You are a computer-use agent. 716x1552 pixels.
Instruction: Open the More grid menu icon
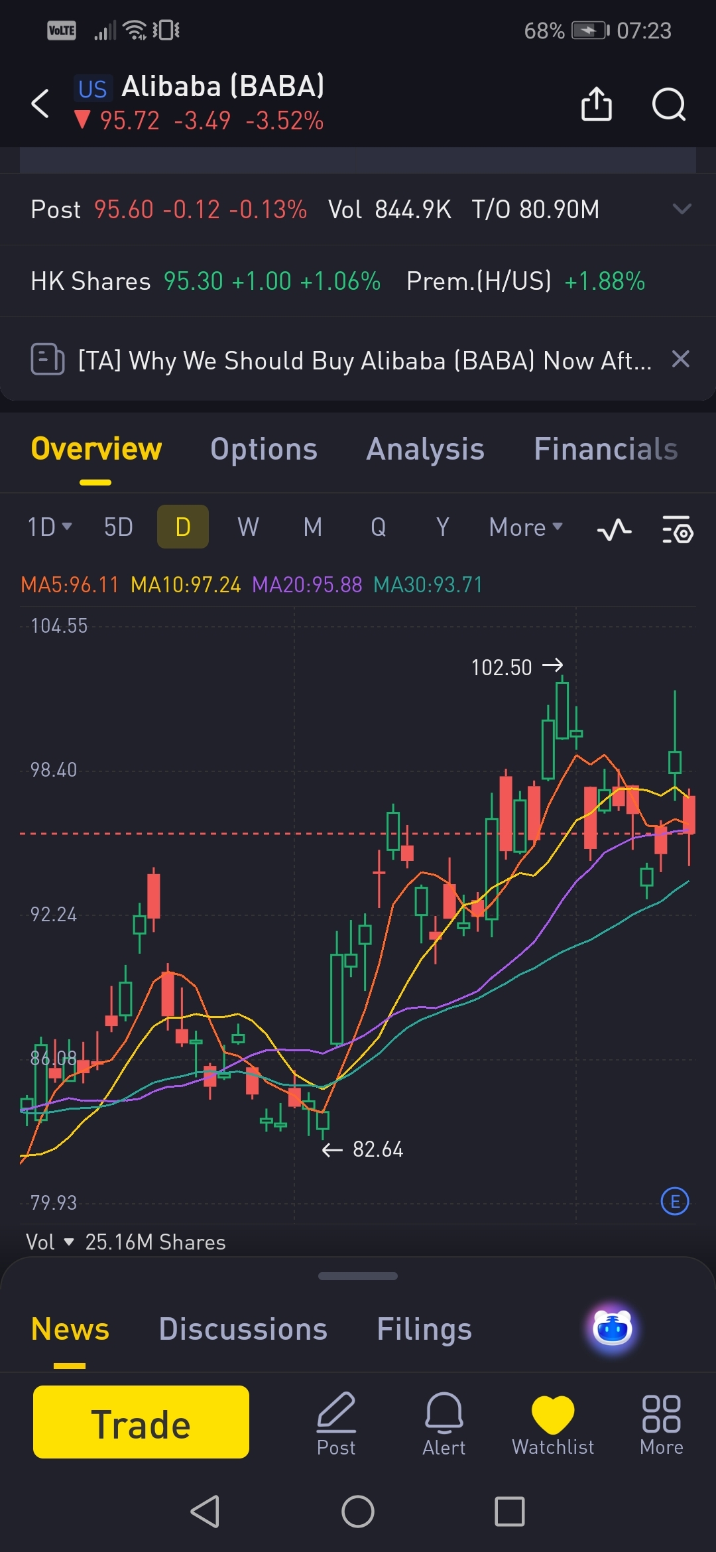pyautogui.click(x=662, y=1423)
